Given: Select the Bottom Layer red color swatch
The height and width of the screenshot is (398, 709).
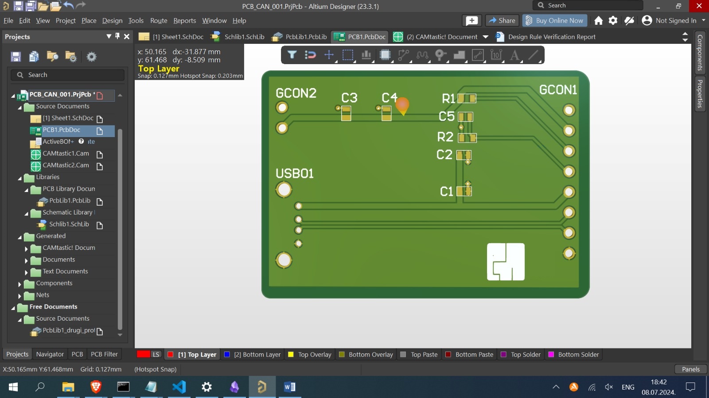Looking at the screenshot, I should coord(227,354).
